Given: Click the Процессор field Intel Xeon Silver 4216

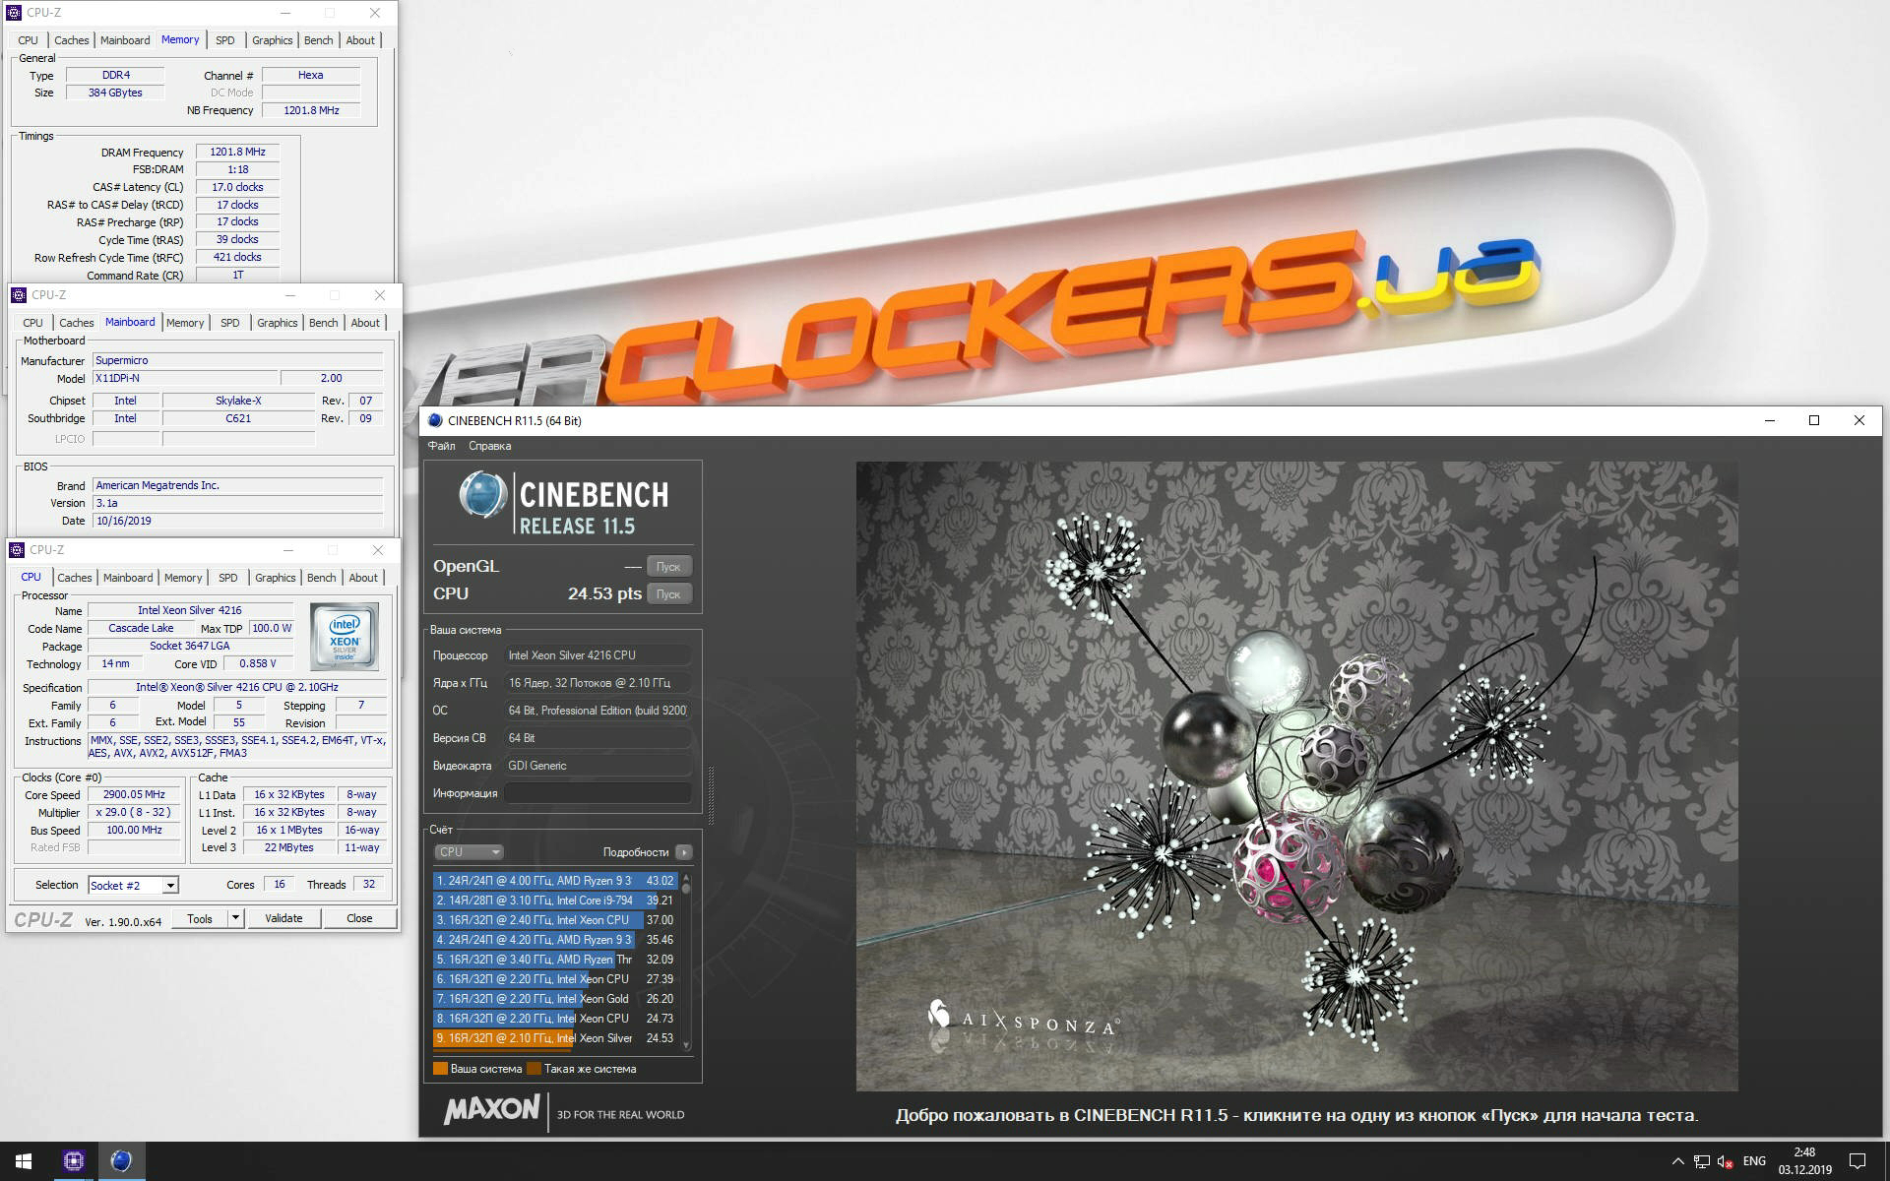Looking at the screenshot, I should point(598,655).
